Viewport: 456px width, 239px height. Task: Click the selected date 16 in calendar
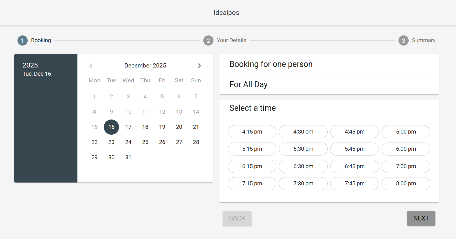(x=111, y=127)
